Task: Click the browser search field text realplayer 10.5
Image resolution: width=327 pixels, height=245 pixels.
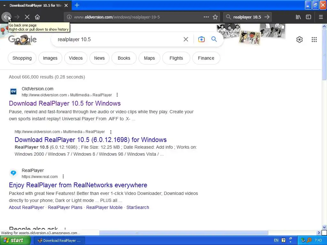Action: point(247,17)
